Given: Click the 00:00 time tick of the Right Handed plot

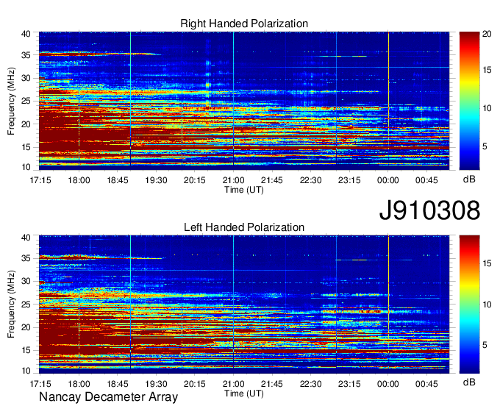Looking at the screenshot, I should click(387, 180).
